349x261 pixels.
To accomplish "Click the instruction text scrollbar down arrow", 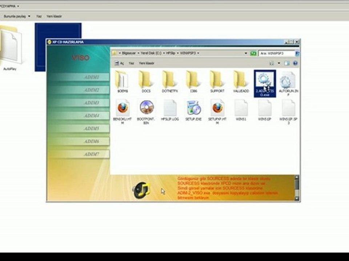I will 297,198.
